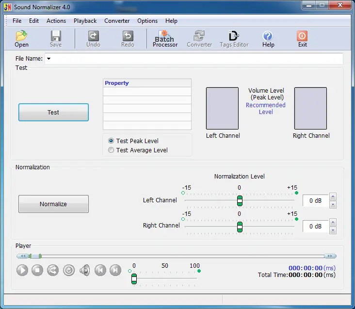Click the Right Channel normalization slider handle
The width and height of the screenshot is (355, 309).
[240, 227]
